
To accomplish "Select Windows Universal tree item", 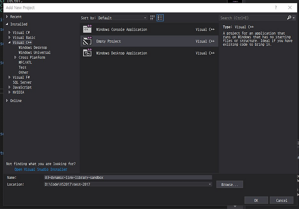I will coord(34,53).
